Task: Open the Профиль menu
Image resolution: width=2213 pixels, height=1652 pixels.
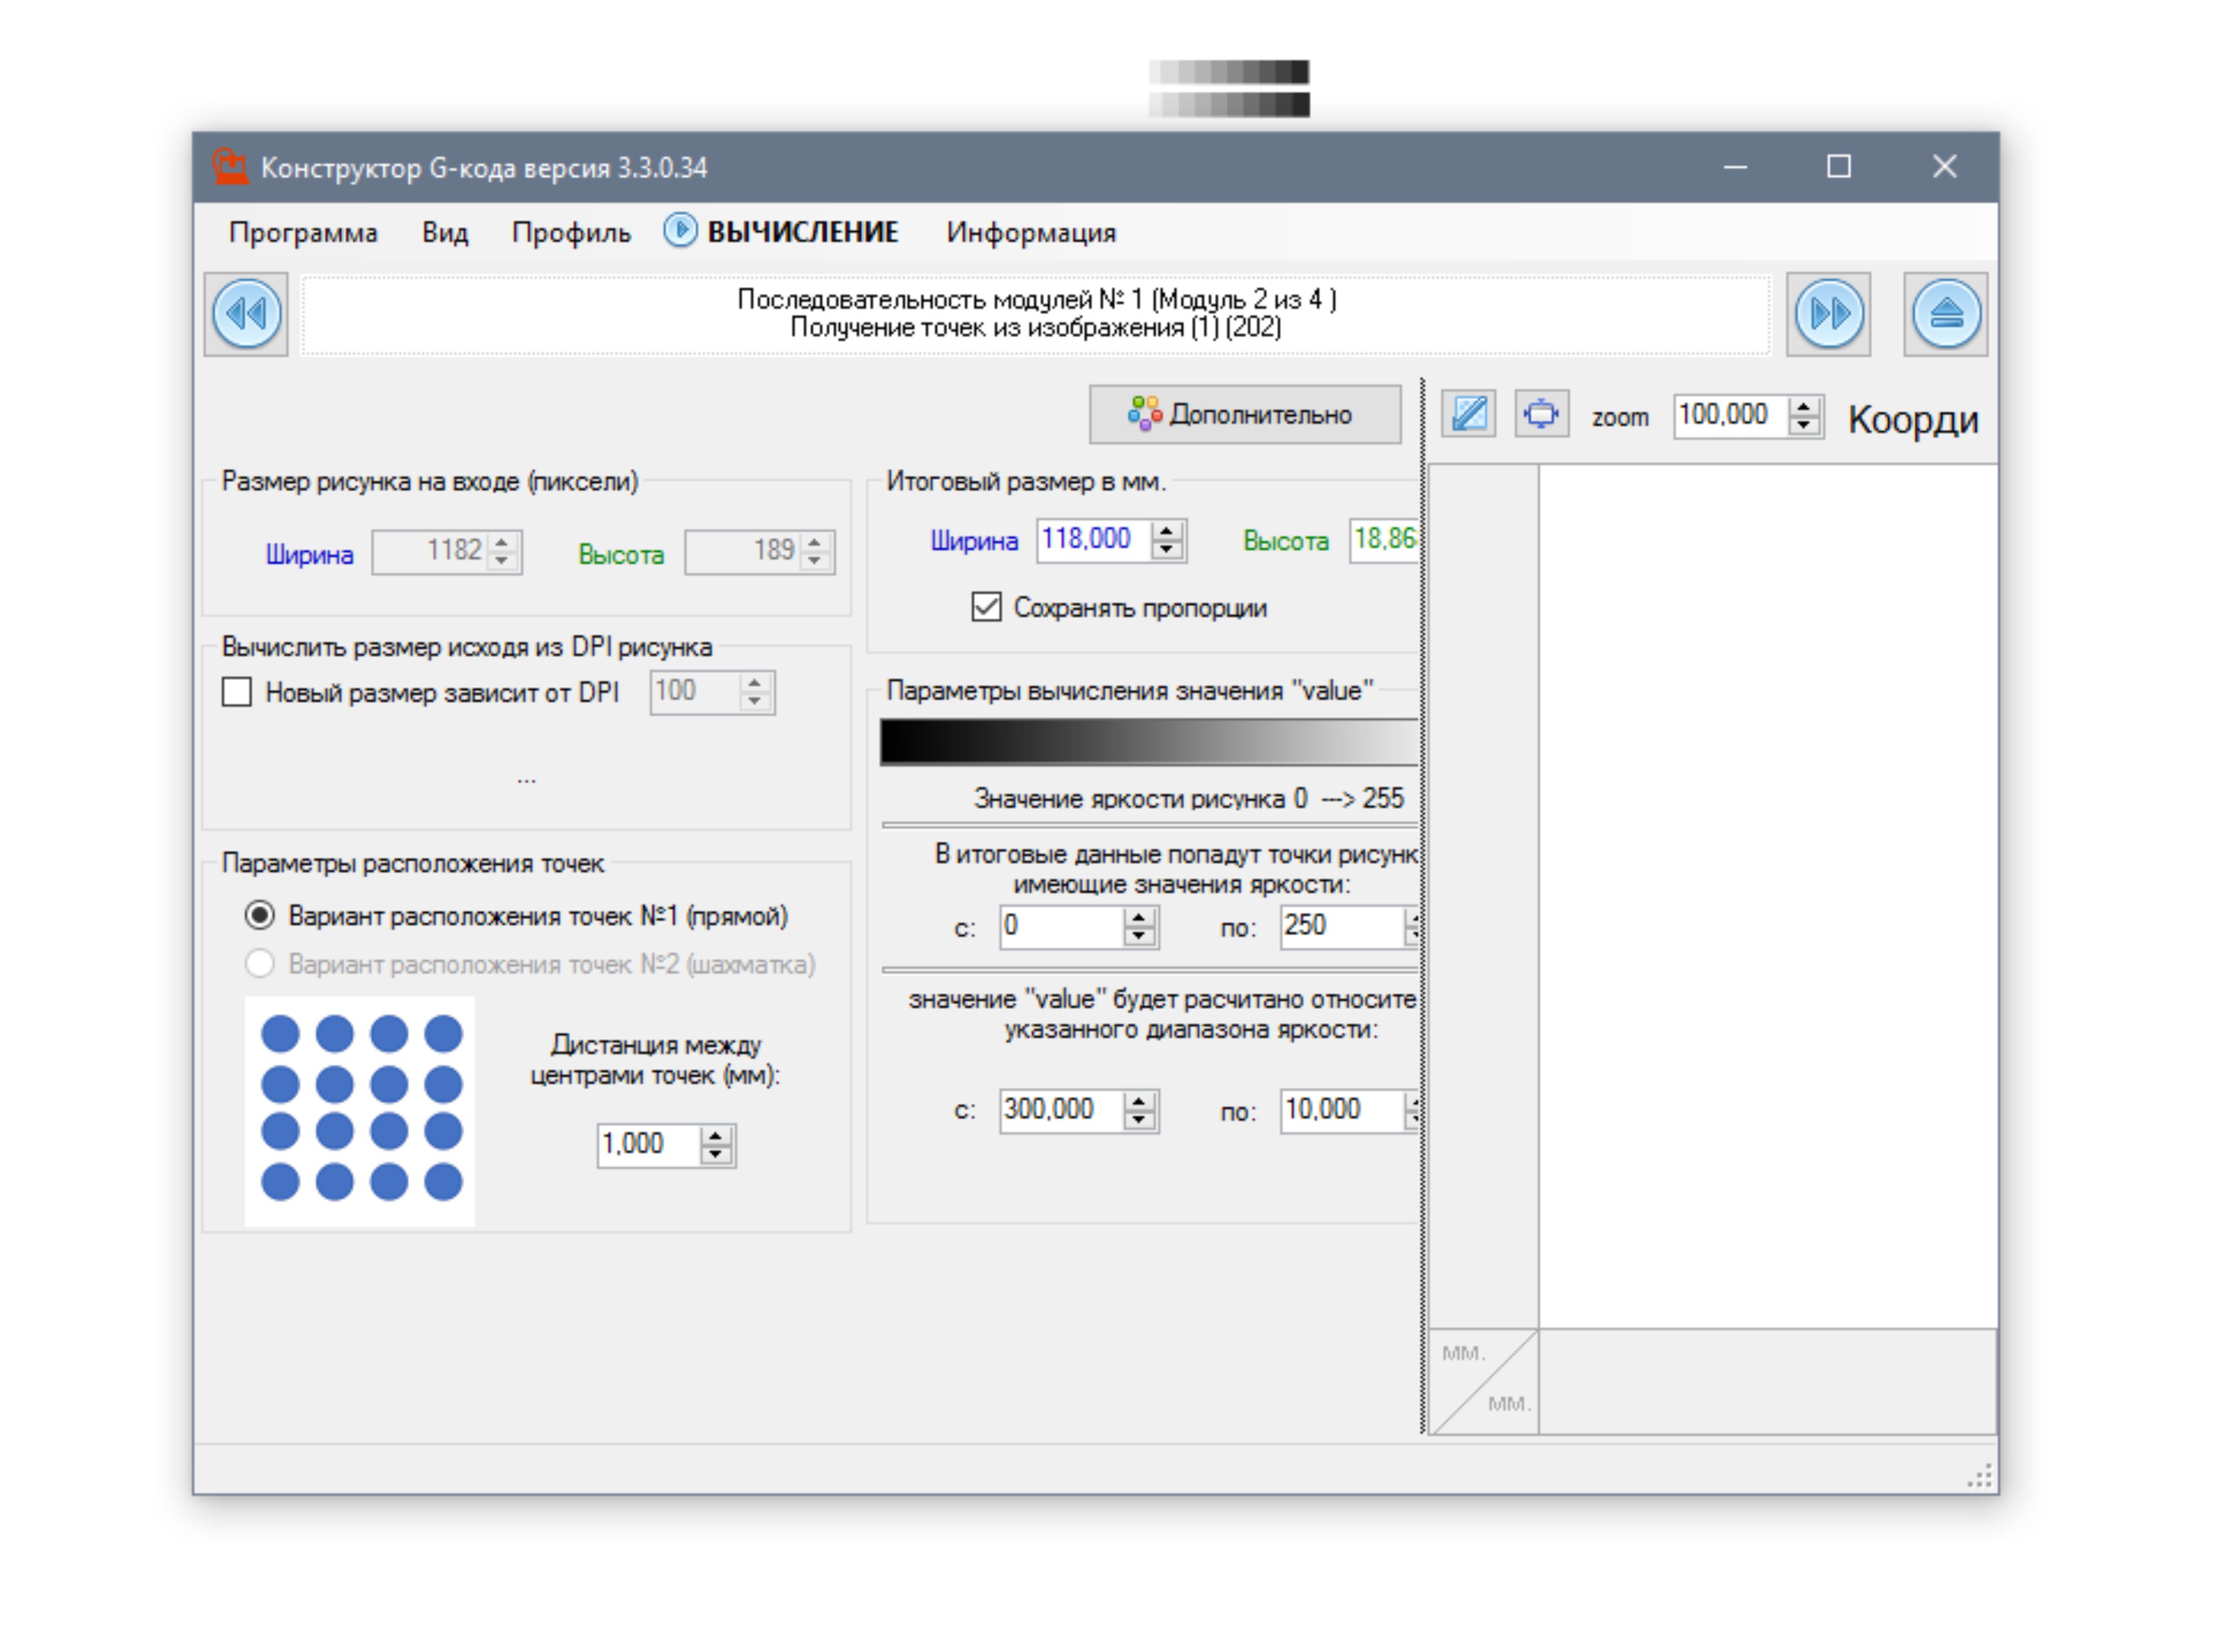Action: (571, 232)
